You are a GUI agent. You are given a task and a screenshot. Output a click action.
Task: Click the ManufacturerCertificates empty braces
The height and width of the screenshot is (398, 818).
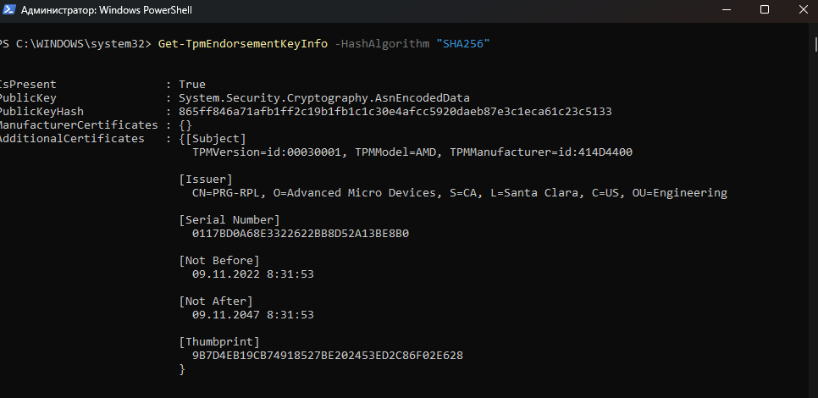(x=185, y=125)
